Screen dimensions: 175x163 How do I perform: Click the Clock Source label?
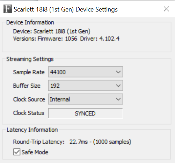coord(29,99)
